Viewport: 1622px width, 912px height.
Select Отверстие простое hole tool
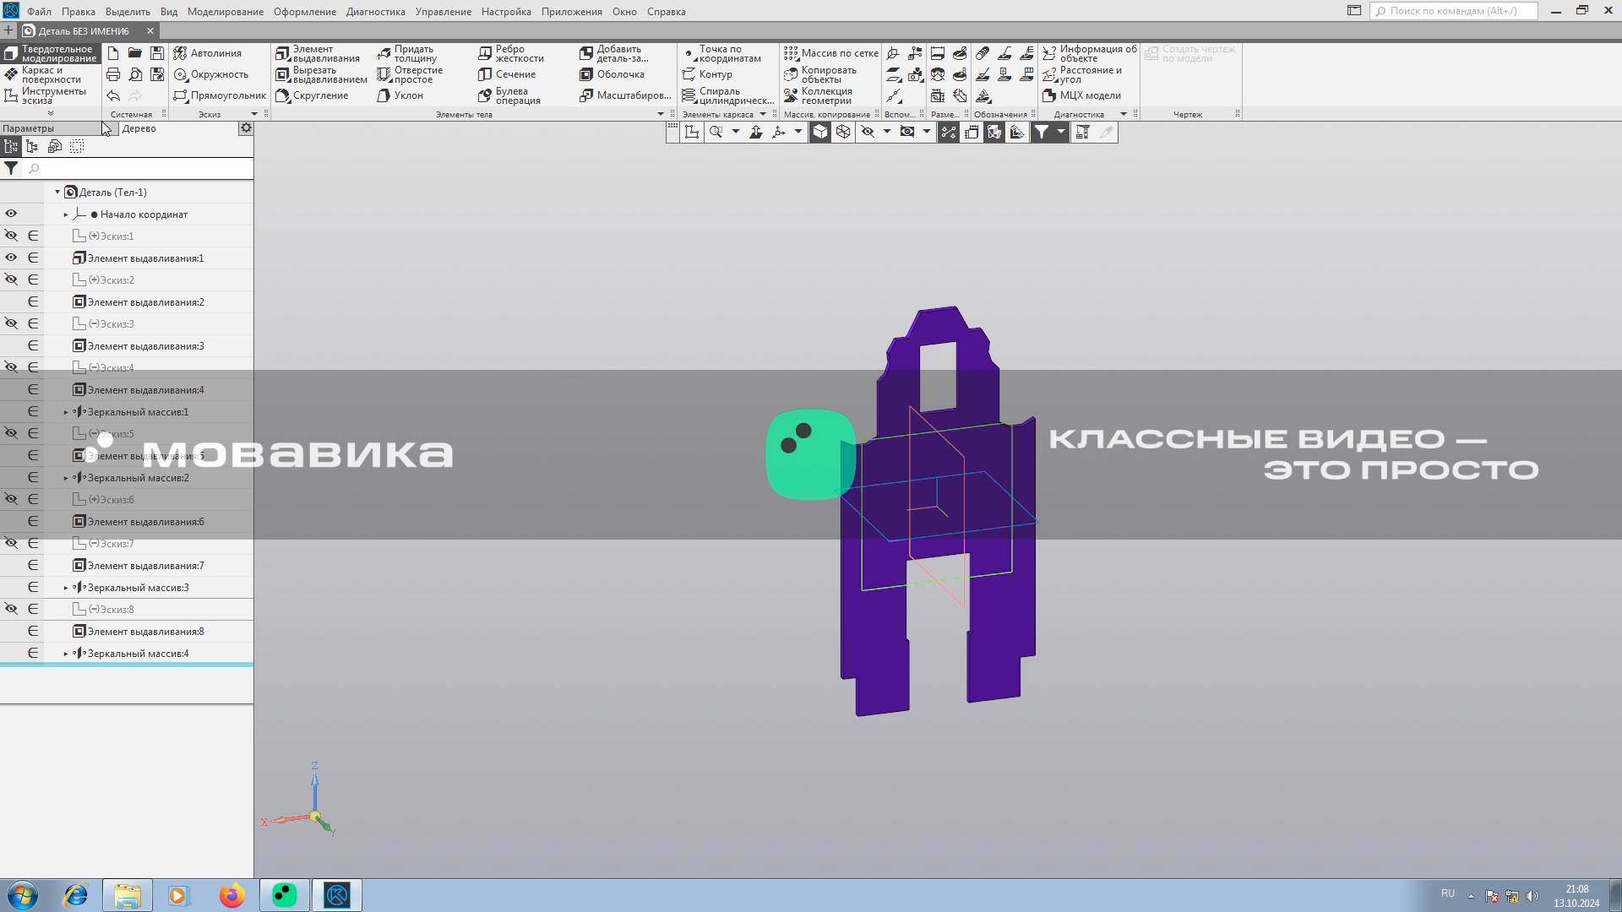(x=410, y=75)
